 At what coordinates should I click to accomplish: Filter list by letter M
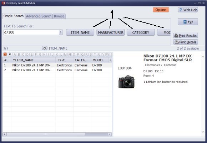click(x=65, y=54)
